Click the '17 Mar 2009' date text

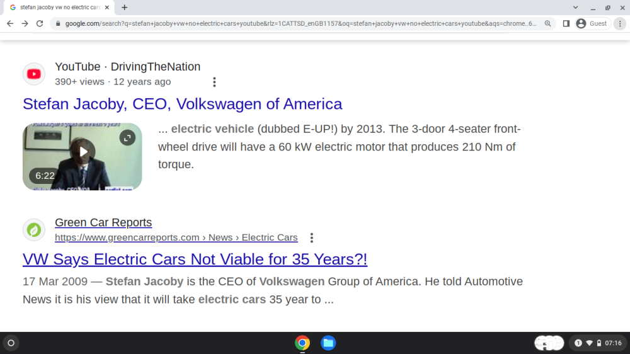(55, 282)
